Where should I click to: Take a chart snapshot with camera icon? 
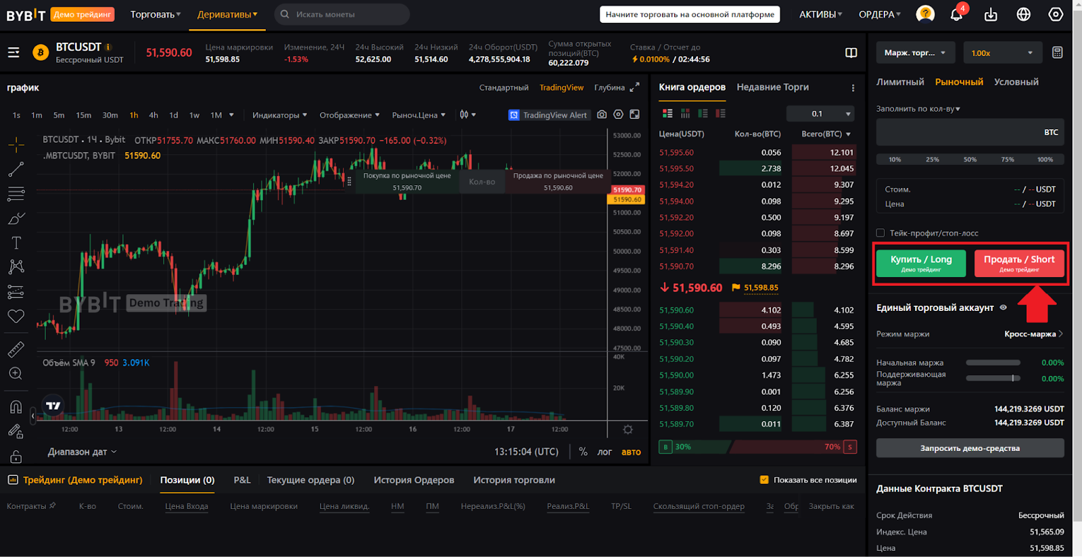602,115
